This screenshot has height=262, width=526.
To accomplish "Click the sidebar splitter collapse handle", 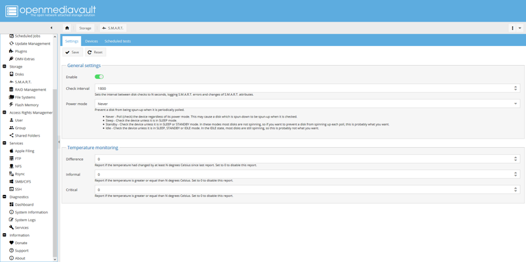I will pyautogui.click(x=59, y=142).
